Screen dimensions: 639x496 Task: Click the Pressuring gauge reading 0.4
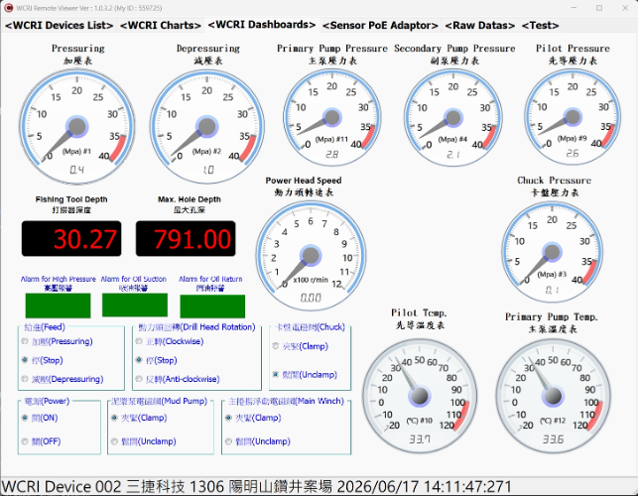coord(77,170)
